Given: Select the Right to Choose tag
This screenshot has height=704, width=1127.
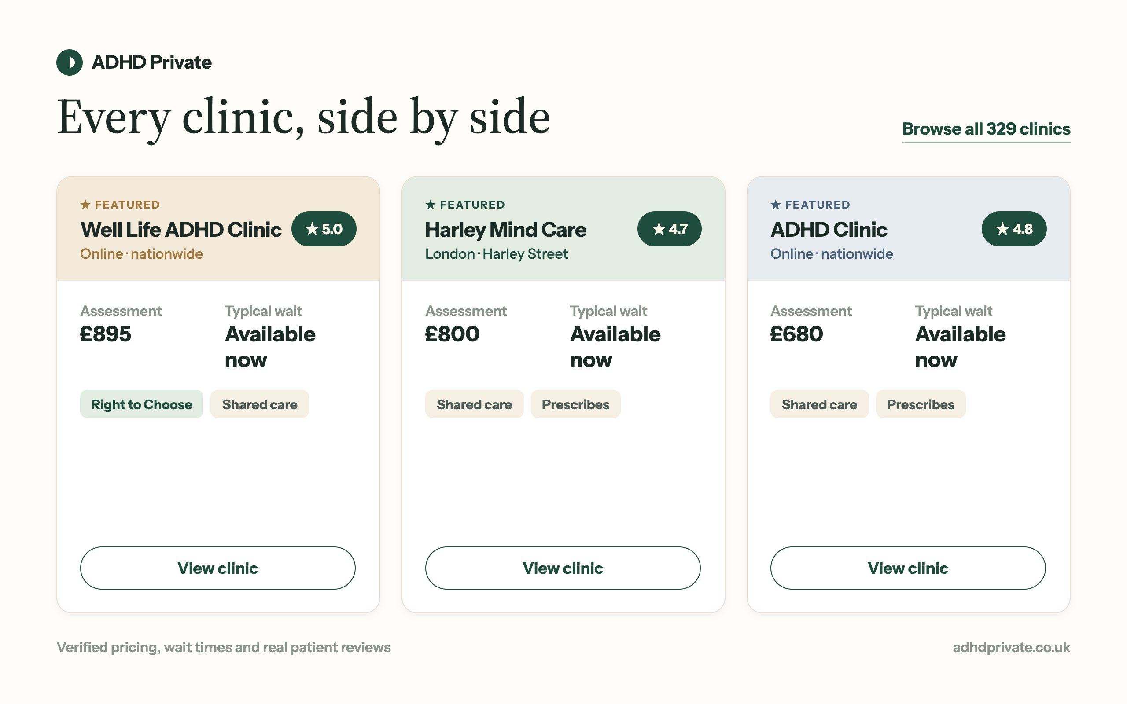Looking at the screenshot, I should click(x=142, y=404).
